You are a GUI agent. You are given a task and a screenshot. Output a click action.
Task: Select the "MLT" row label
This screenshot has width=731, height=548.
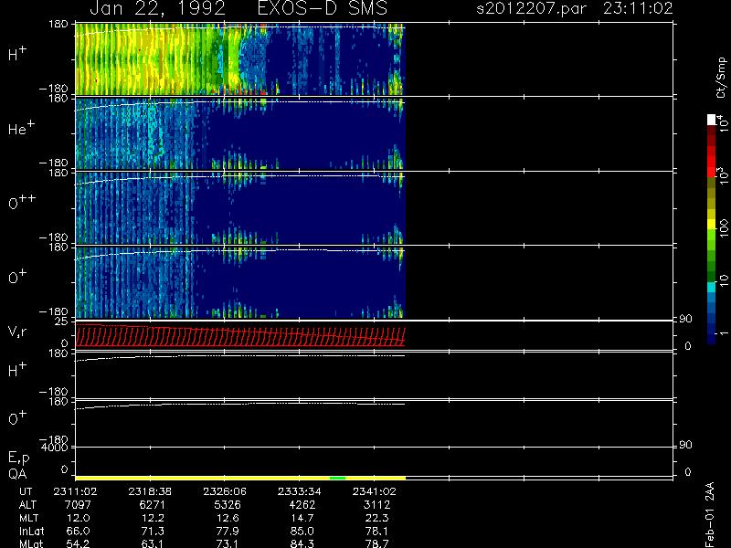pos(28,518)
